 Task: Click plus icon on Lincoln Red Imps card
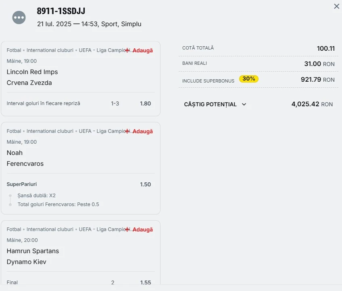pyautogui.click(x=127, y=50)
